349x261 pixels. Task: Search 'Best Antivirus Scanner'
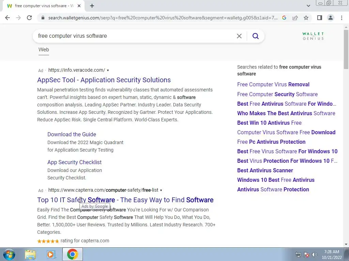265,171
